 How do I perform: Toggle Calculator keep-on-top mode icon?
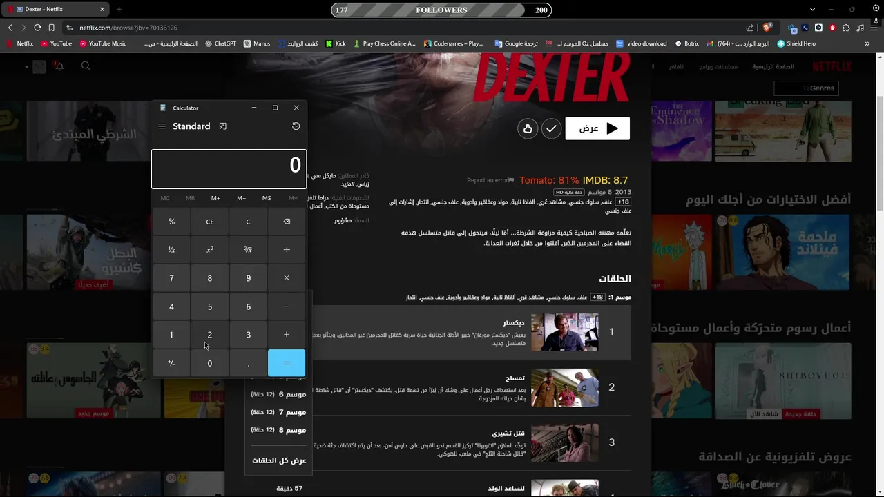point(222,126)
